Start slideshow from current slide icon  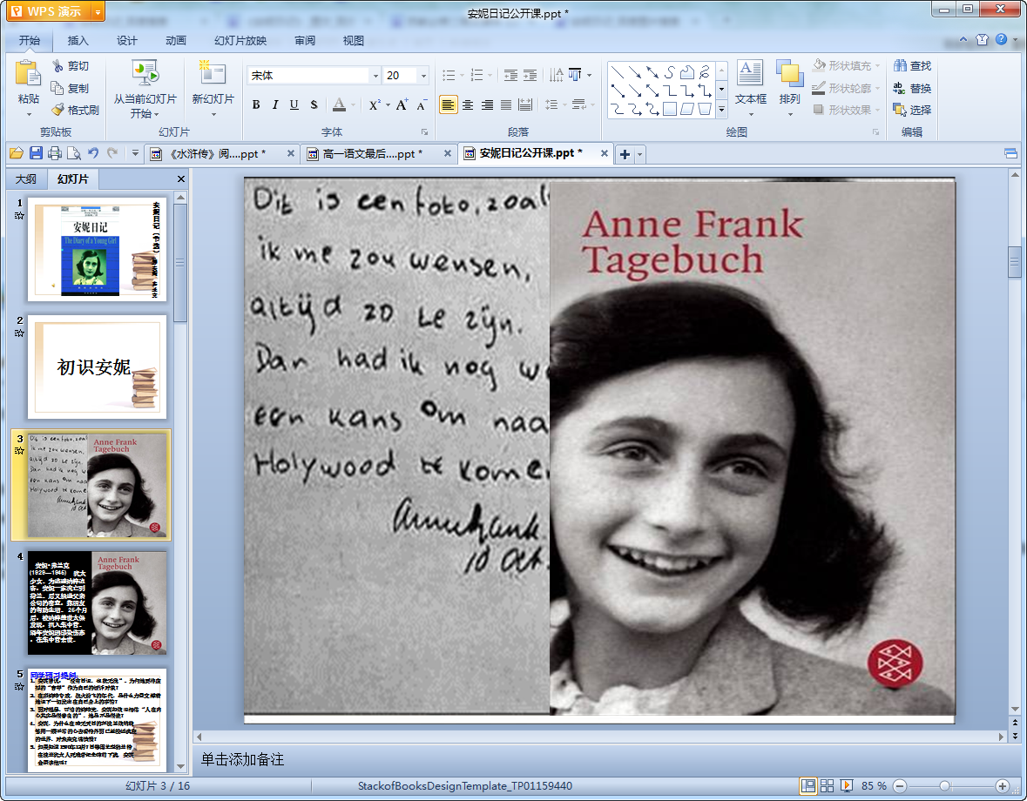145,73
